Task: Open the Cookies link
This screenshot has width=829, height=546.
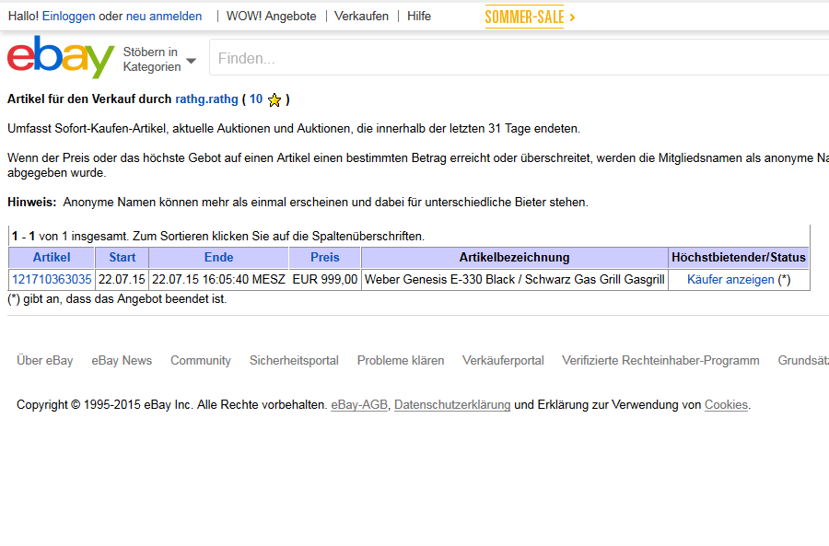Action: coord(726,405)
